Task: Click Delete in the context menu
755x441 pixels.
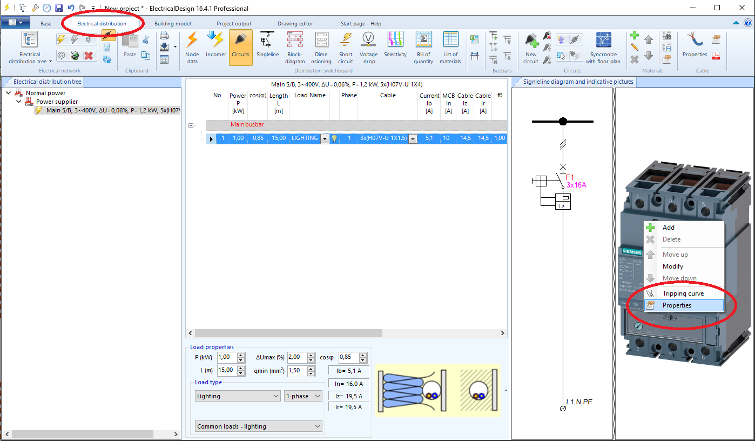Action: click(x=671, y=239)
